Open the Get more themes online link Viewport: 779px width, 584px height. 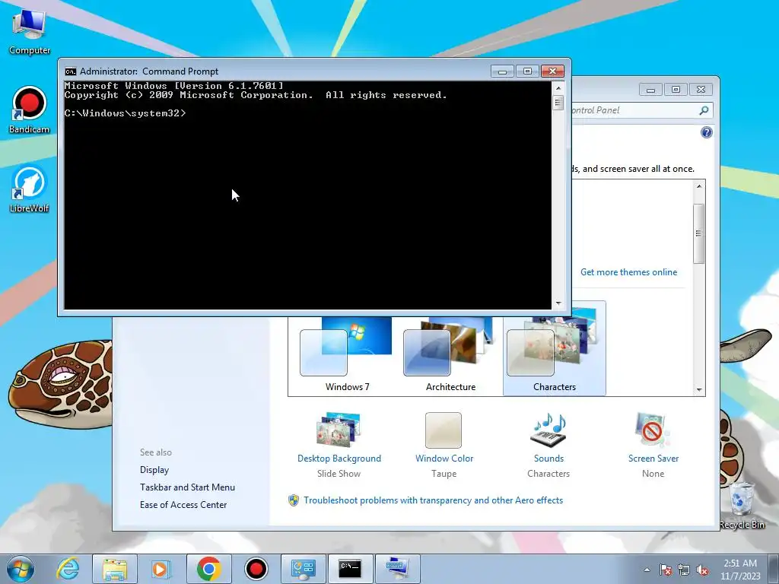628,272
